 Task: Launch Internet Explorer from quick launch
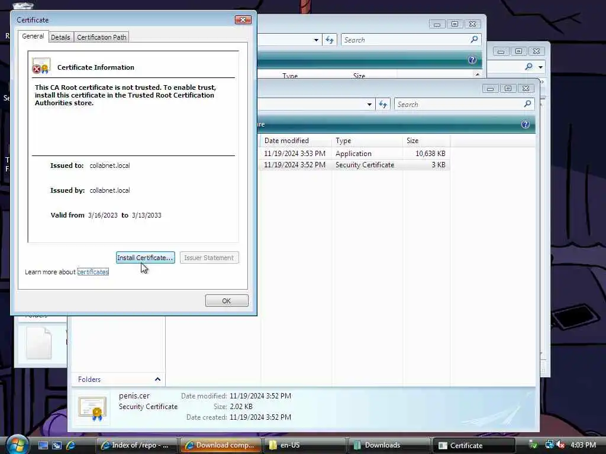pos(71,445)
